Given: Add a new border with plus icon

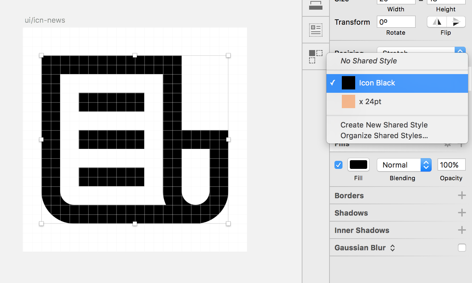Looking at the screenshot, I should point(462,195).
